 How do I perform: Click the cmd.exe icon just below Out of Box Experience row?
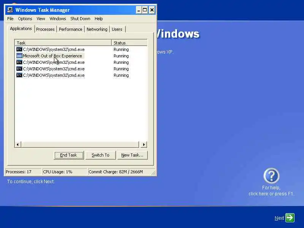(x=19, y=62)
